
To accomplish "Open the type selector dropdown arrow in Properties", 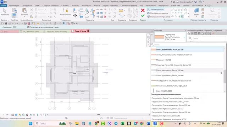I will click(x=184, y=37).
